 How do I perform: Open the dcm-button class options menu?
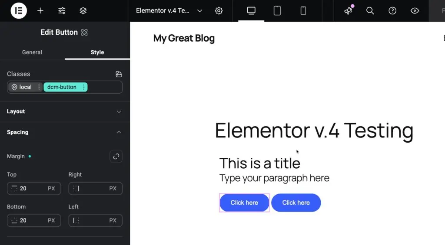[84, 87]
